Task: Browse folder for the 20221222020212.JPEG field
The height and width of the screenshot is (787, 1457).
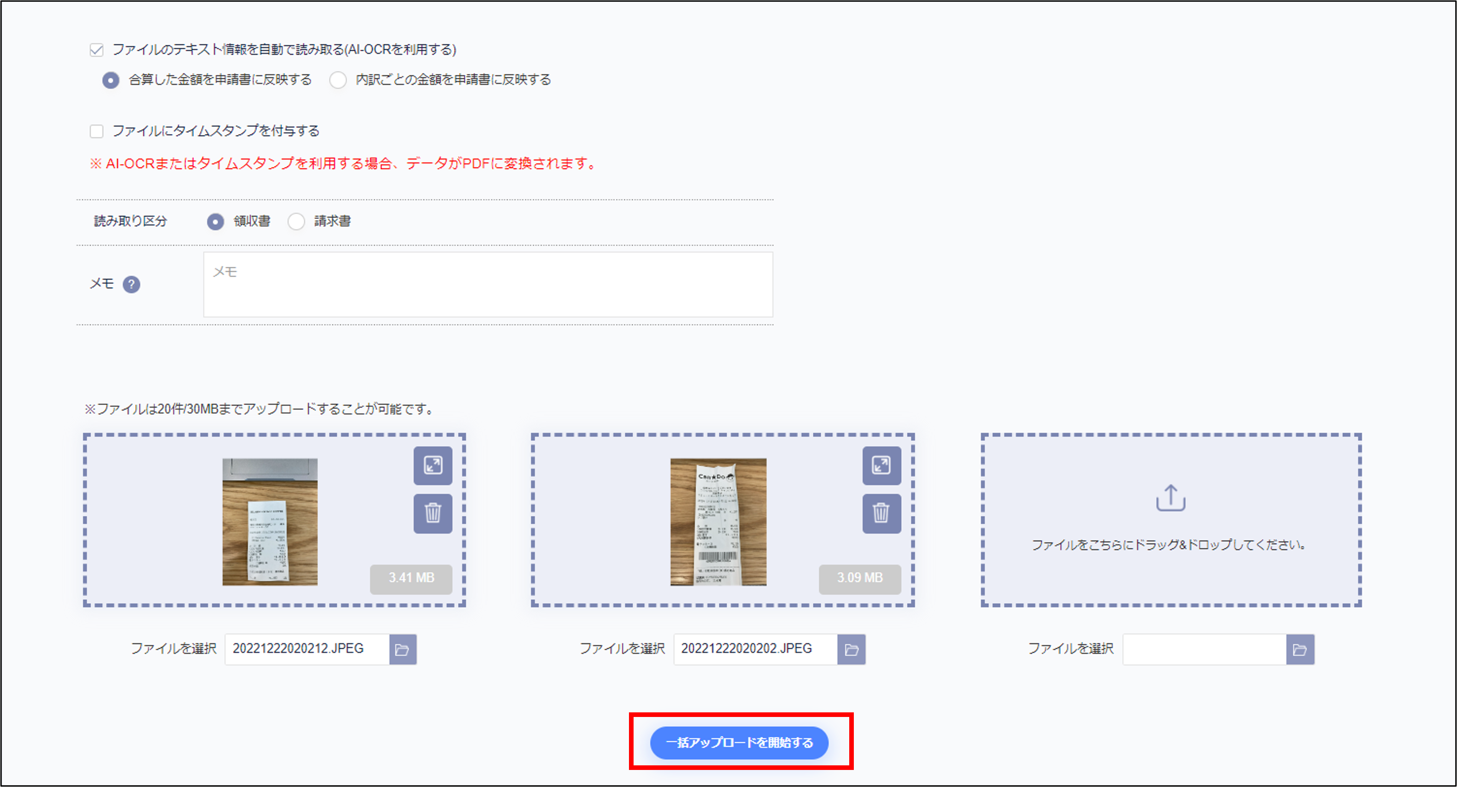Action: point(403,649)
